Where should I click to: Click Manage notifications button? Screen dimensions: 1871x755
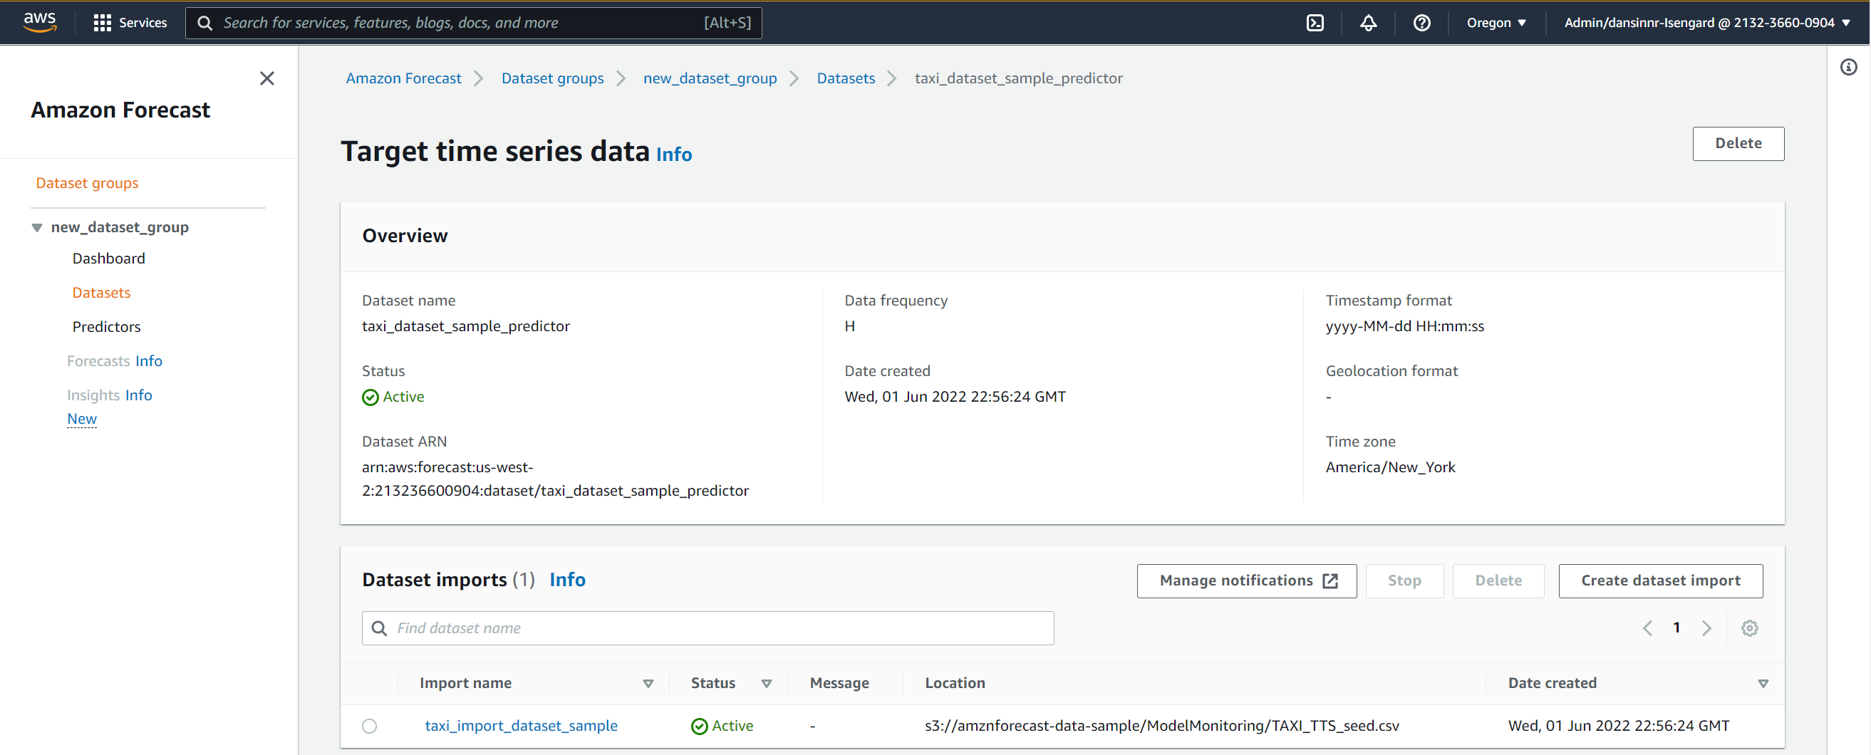coord(1246,580)
